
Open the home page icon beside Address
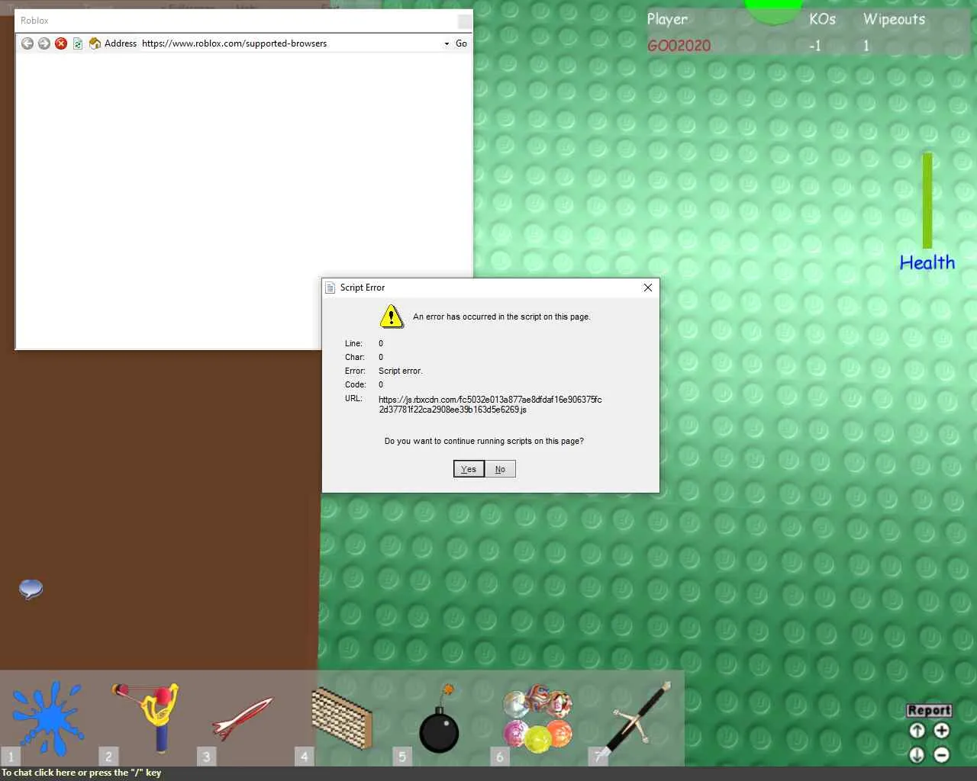click(95, 43)
